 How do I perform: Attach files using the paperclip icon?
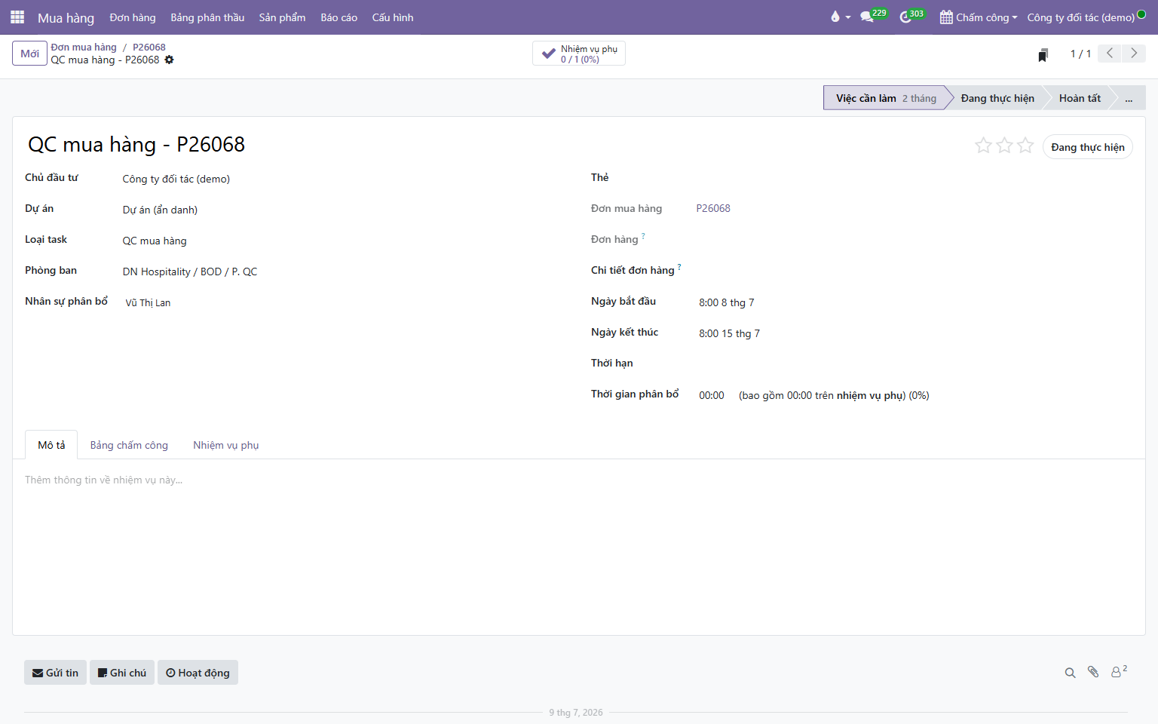tap(1093, 672)
